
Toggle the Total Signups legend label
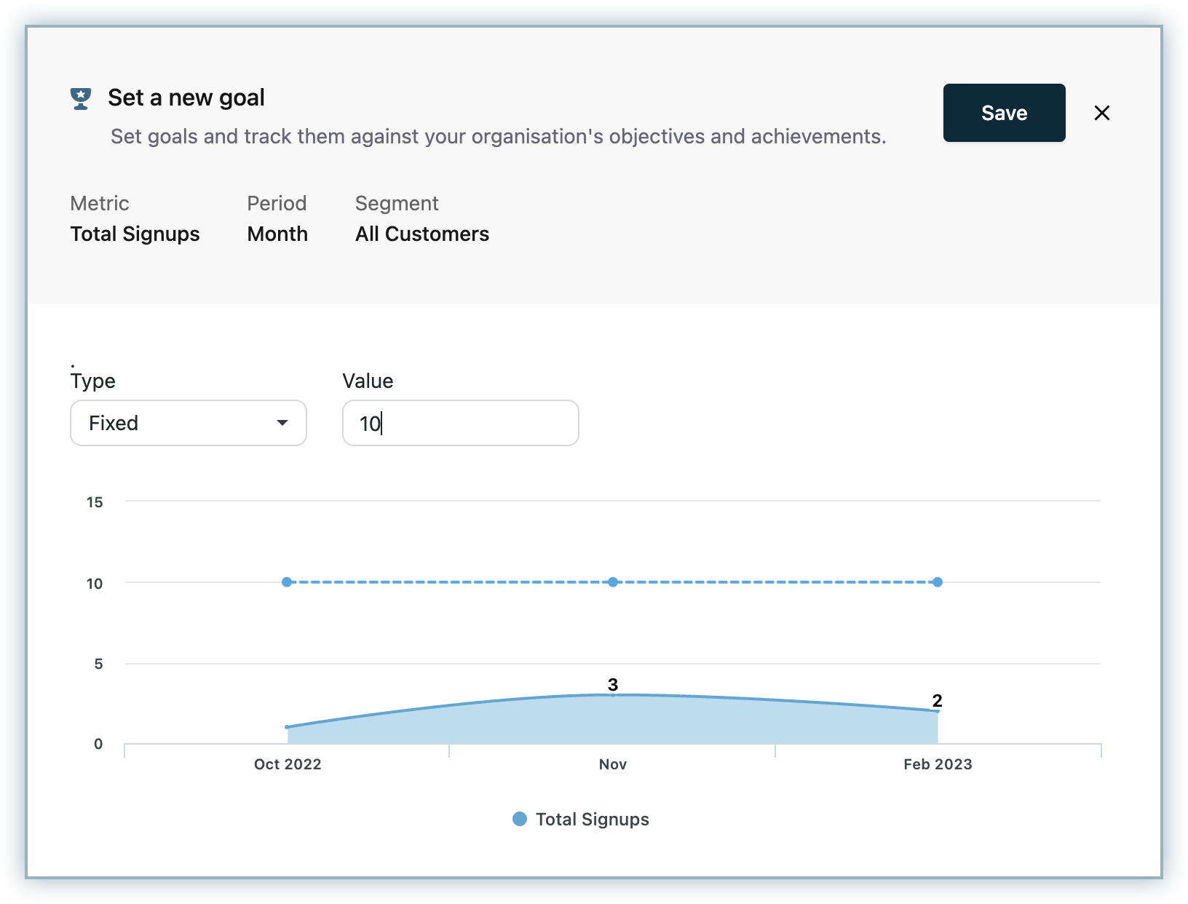[x=592, y=819]
